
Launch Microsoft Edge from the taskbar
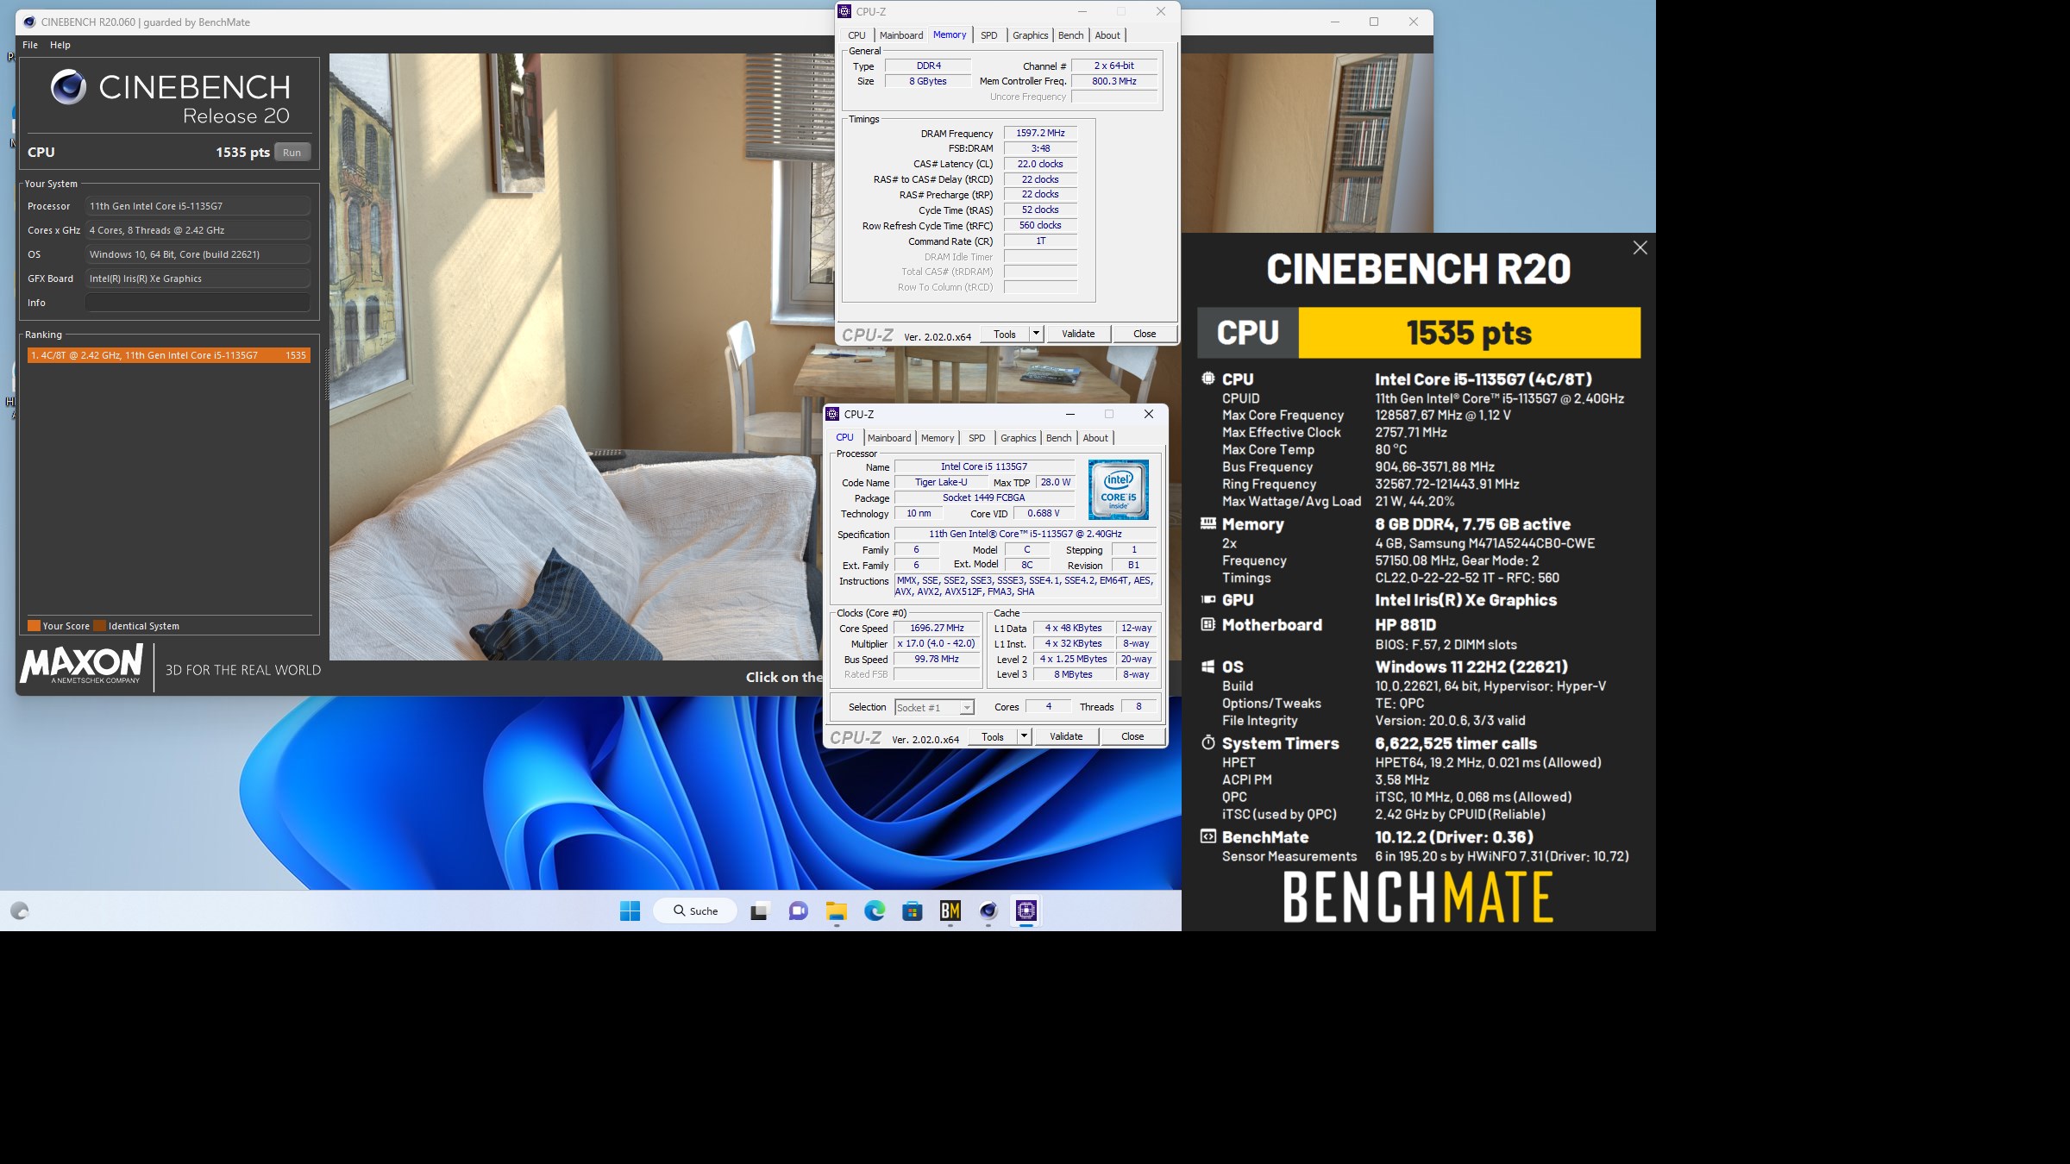[x=875, y=911]
